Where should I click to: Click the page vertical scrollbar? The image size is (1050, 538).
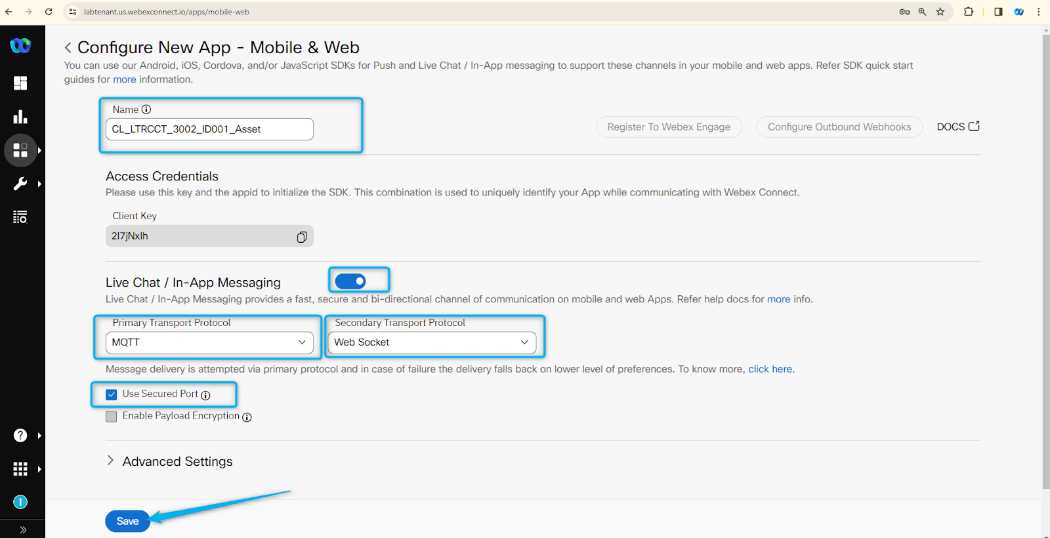(x=1046, y=262)
